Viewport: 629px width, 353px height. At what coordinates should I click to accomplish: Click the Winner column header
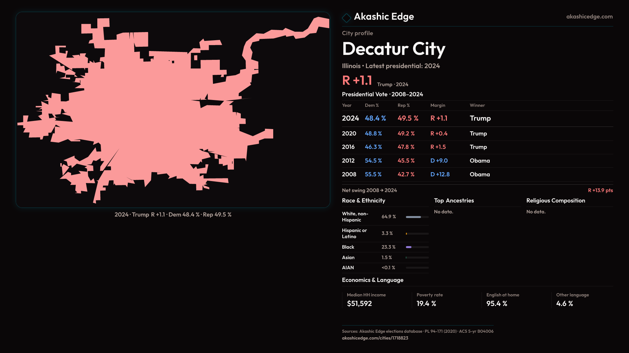pos(477,105)
